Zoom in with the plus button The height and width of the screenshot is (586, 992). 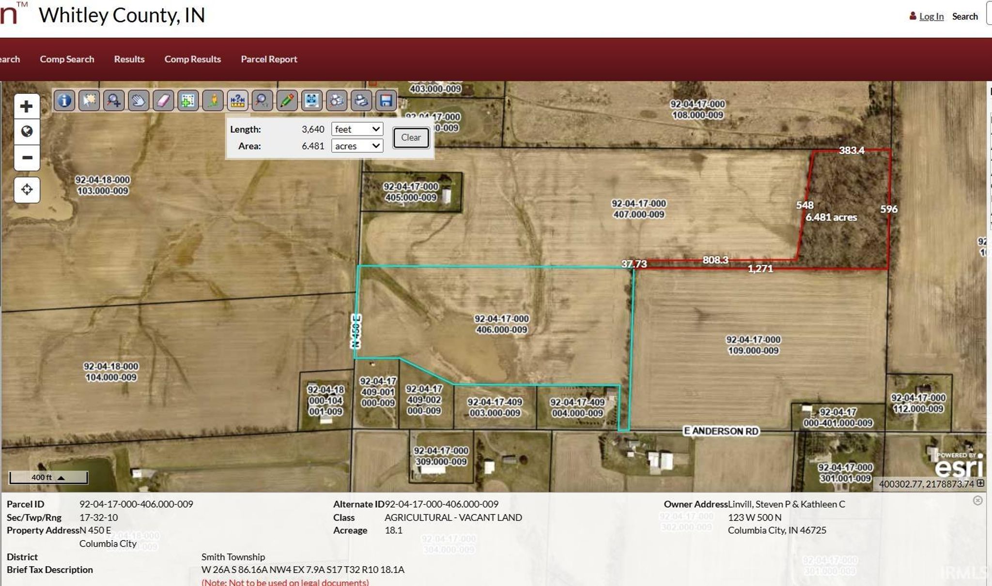(x=27, y=106)
